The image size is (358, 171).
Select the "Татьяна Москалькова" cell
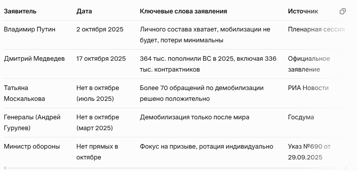(21, 93)
